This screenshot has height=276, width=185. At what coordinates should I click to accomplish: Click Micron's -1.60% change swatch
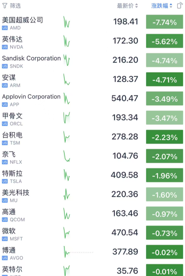click(164, 195)
